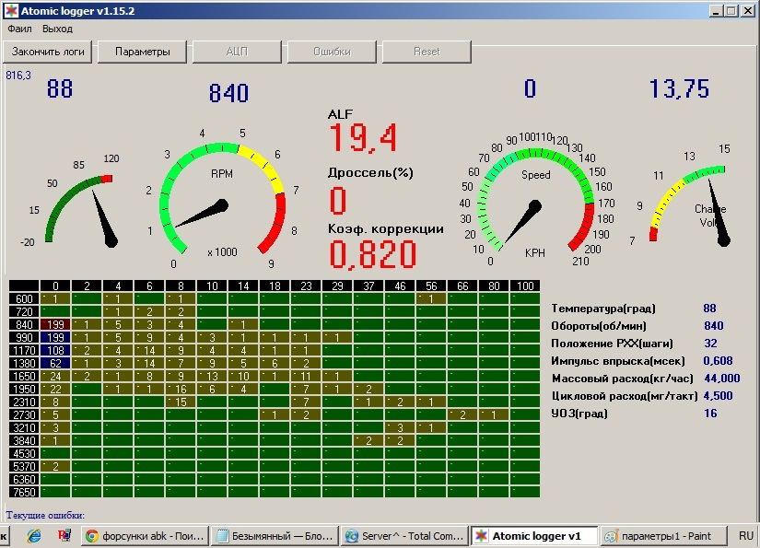Open the 'Безымянный' Notepad taskbar window
This screenshot has height=548, width=760.
coord(273,535)
